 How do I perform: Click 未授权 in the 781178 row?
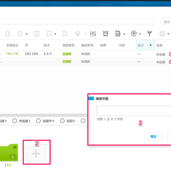coord(85,54)
